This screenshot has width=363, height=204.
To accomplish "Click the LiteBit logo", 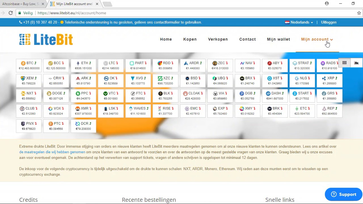I will pyautogui.click(x=46, y=39).
